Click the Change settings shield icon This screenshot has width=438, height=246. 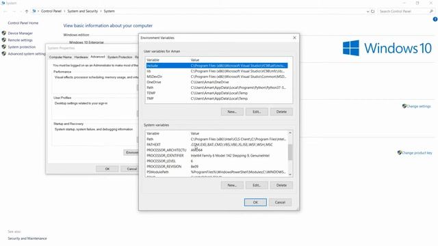tap(404, 106)
